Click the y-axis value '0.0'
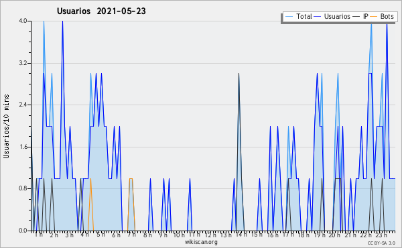The width and height of the screenshot is (402, 248). coord(23,231)
